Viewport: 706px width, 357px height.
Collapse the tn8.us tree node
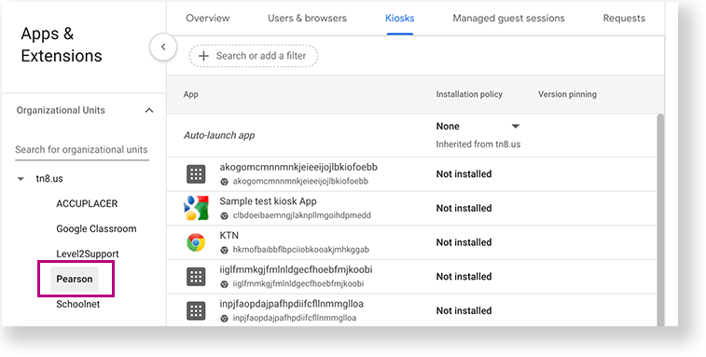(21, 179)
